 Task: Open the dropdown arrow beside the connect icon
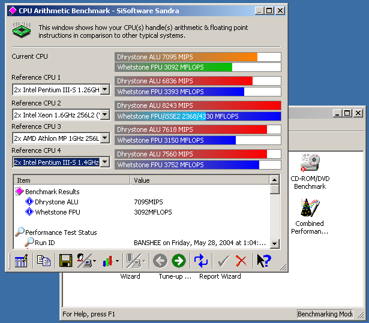(x=94, y=261)
